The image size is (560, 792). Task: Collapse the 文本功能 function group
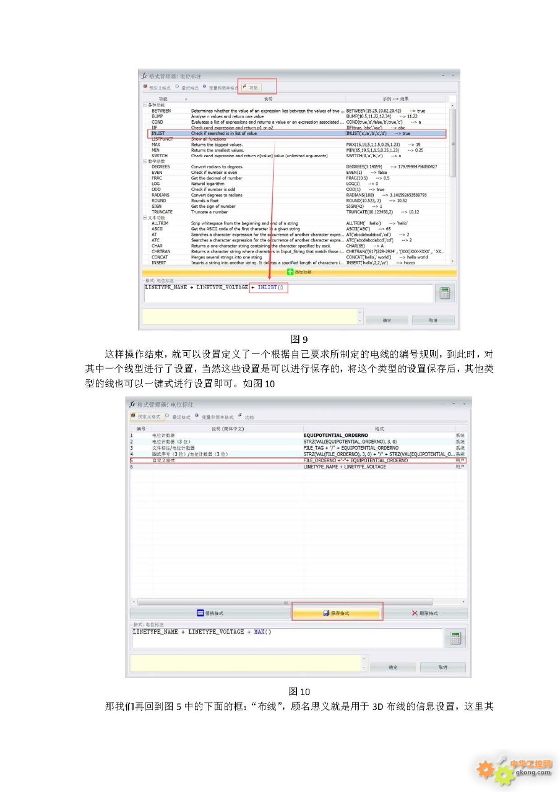pyautogui.click(x=145, y=218)
